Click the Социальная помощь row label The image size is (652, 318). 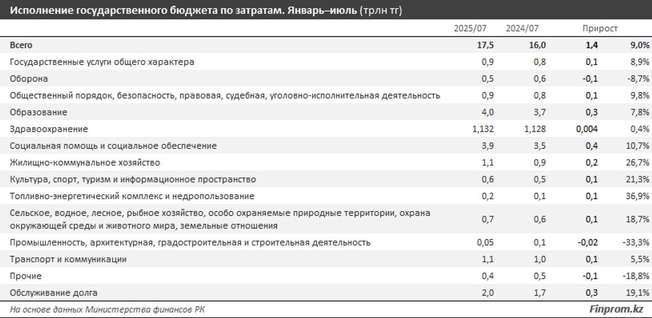pos(113,146)
